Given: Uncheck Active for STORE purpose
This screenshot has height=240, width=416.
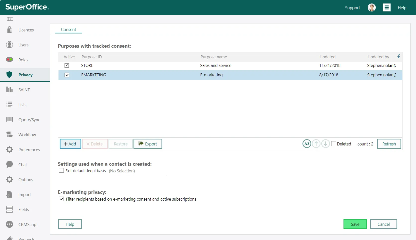Looking at the screenshot, I should point(67,66).
